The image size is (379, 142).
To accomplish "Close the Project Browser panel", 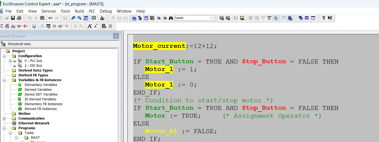I will (116, 36).
